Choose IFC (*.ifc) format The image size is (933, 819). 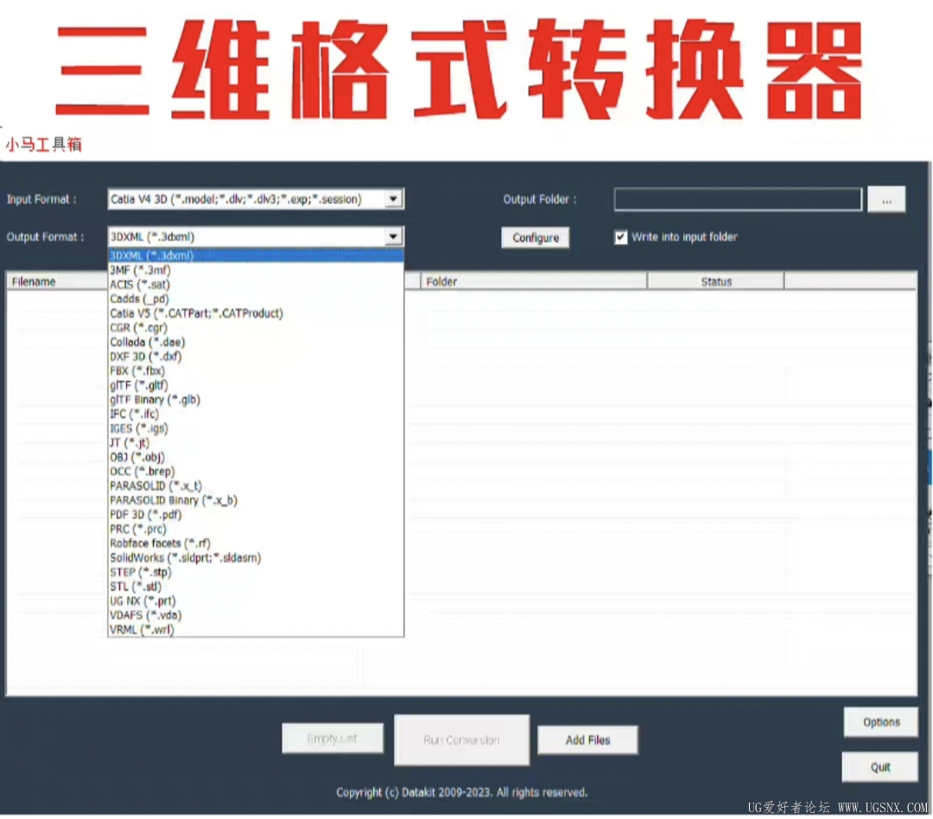255,414
